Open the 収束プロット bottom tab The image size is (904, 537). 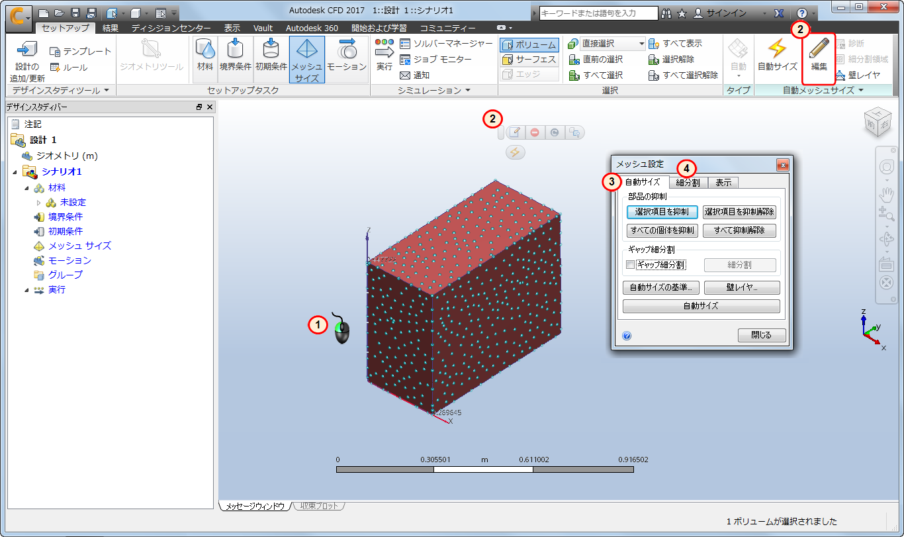318,506
